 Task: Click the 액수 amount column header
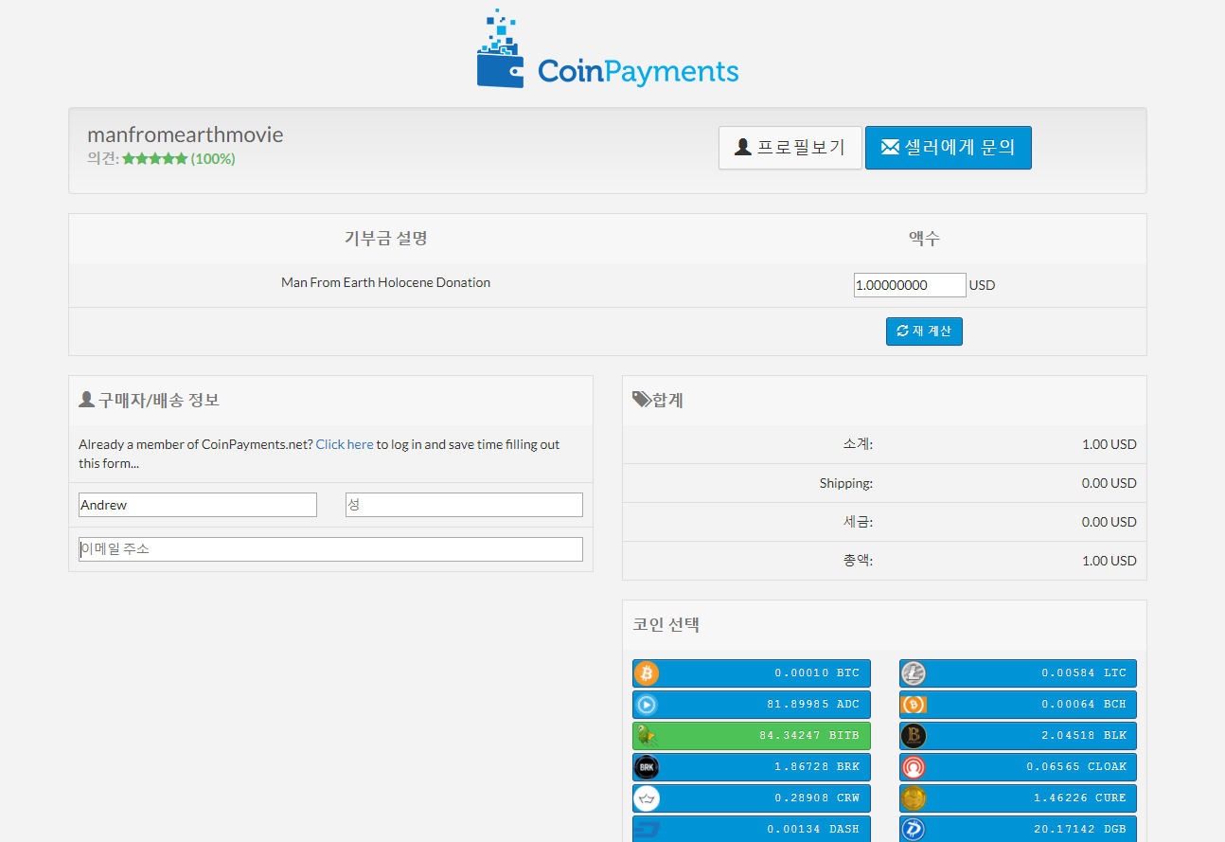(x=924, y=239)
